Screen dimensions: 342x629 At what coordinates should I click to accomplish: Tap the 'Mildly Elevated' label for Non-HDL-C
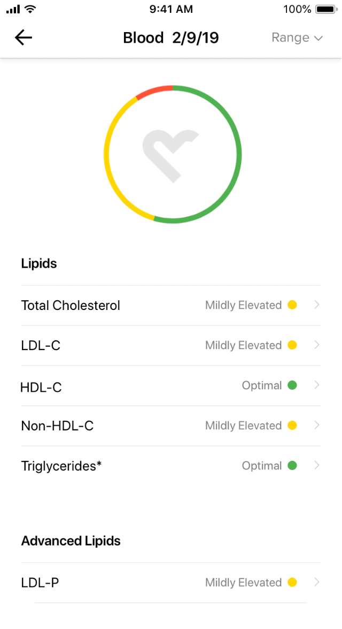coord(243,425)
